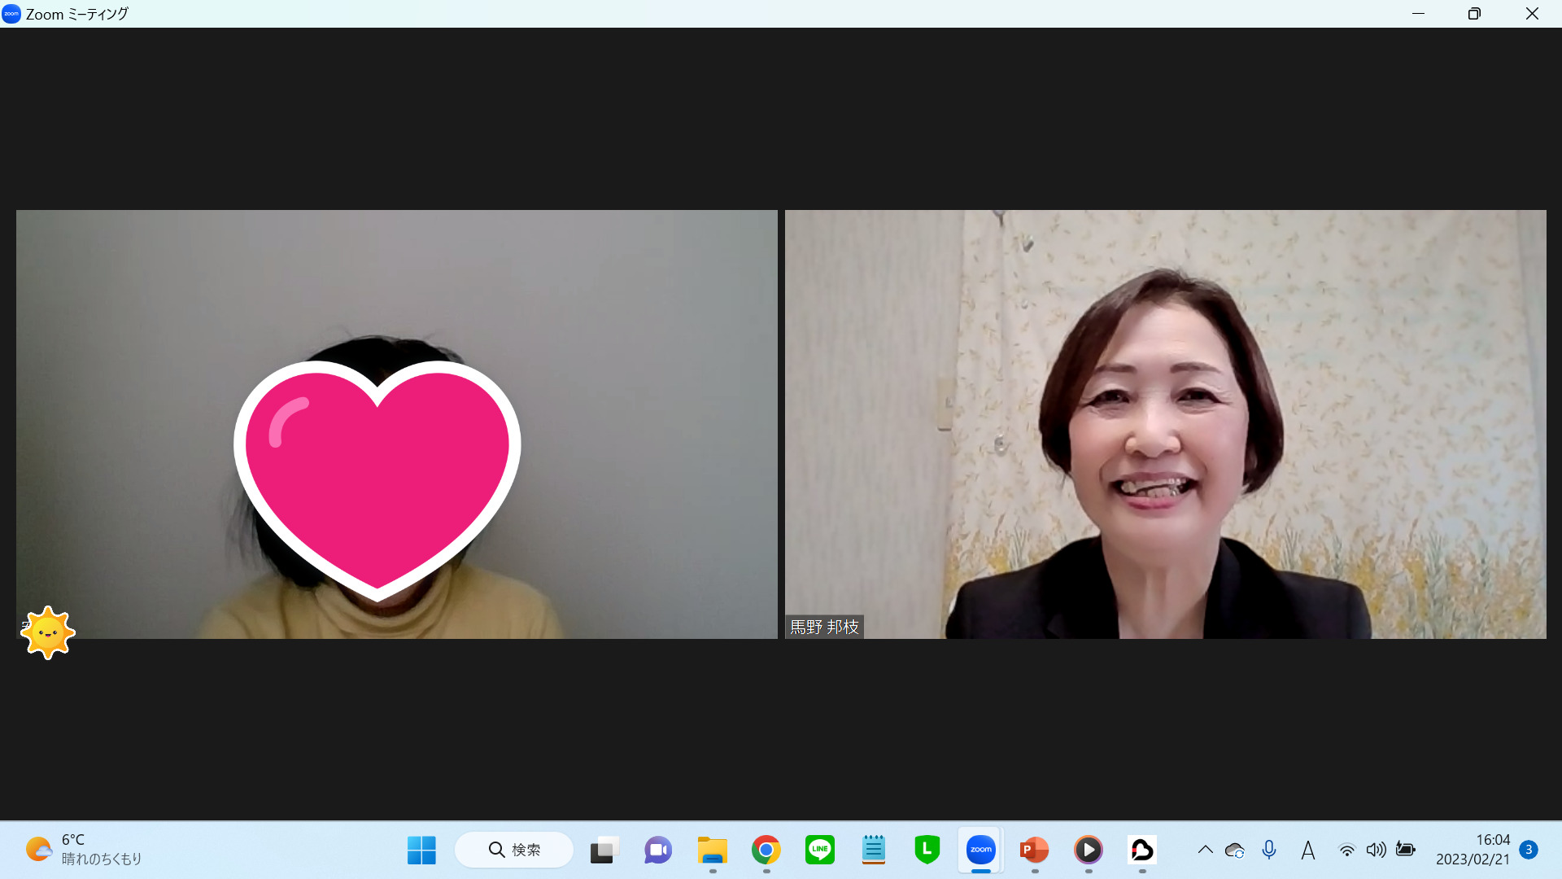Open the media player taskbar icon

1088,850
